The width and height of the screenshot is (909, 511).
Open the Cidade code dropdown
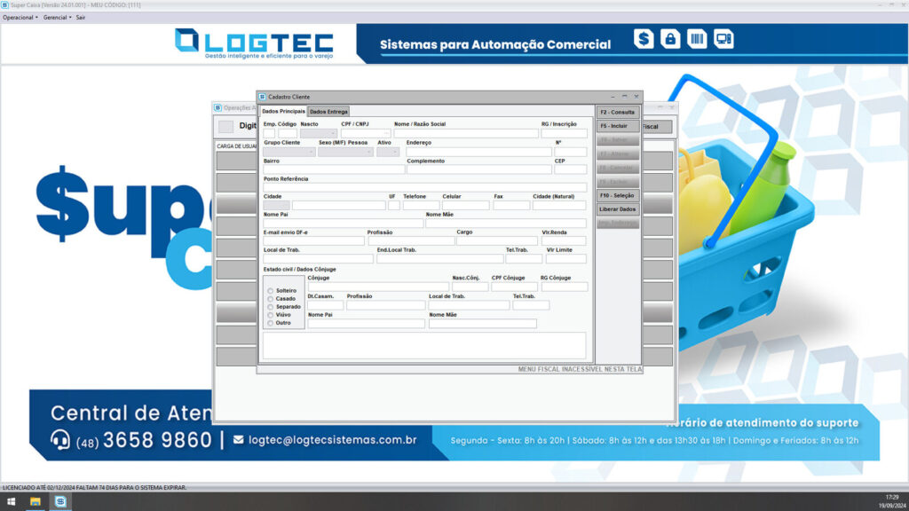(x=277, y=206)
